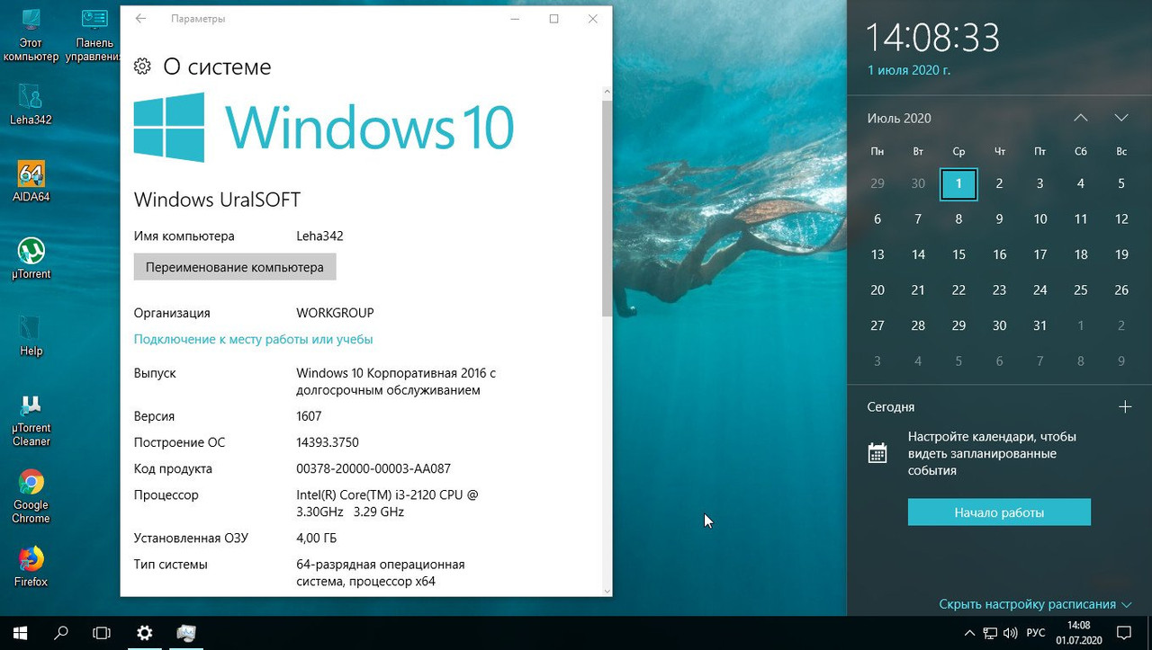Click the gear icon beside О системе
The width and height of the screenshot is (1152, 650).
[142, 67]
